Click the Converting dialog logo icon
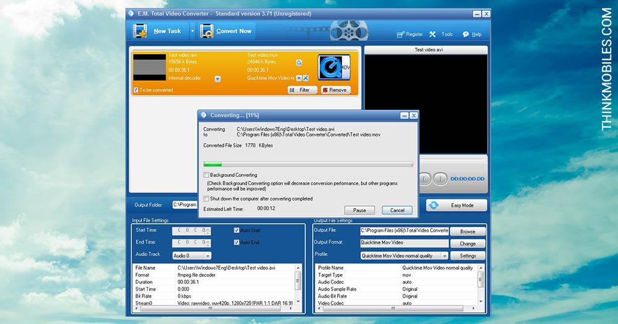This screenshot has width=618, height=324. tap(203, 115)
